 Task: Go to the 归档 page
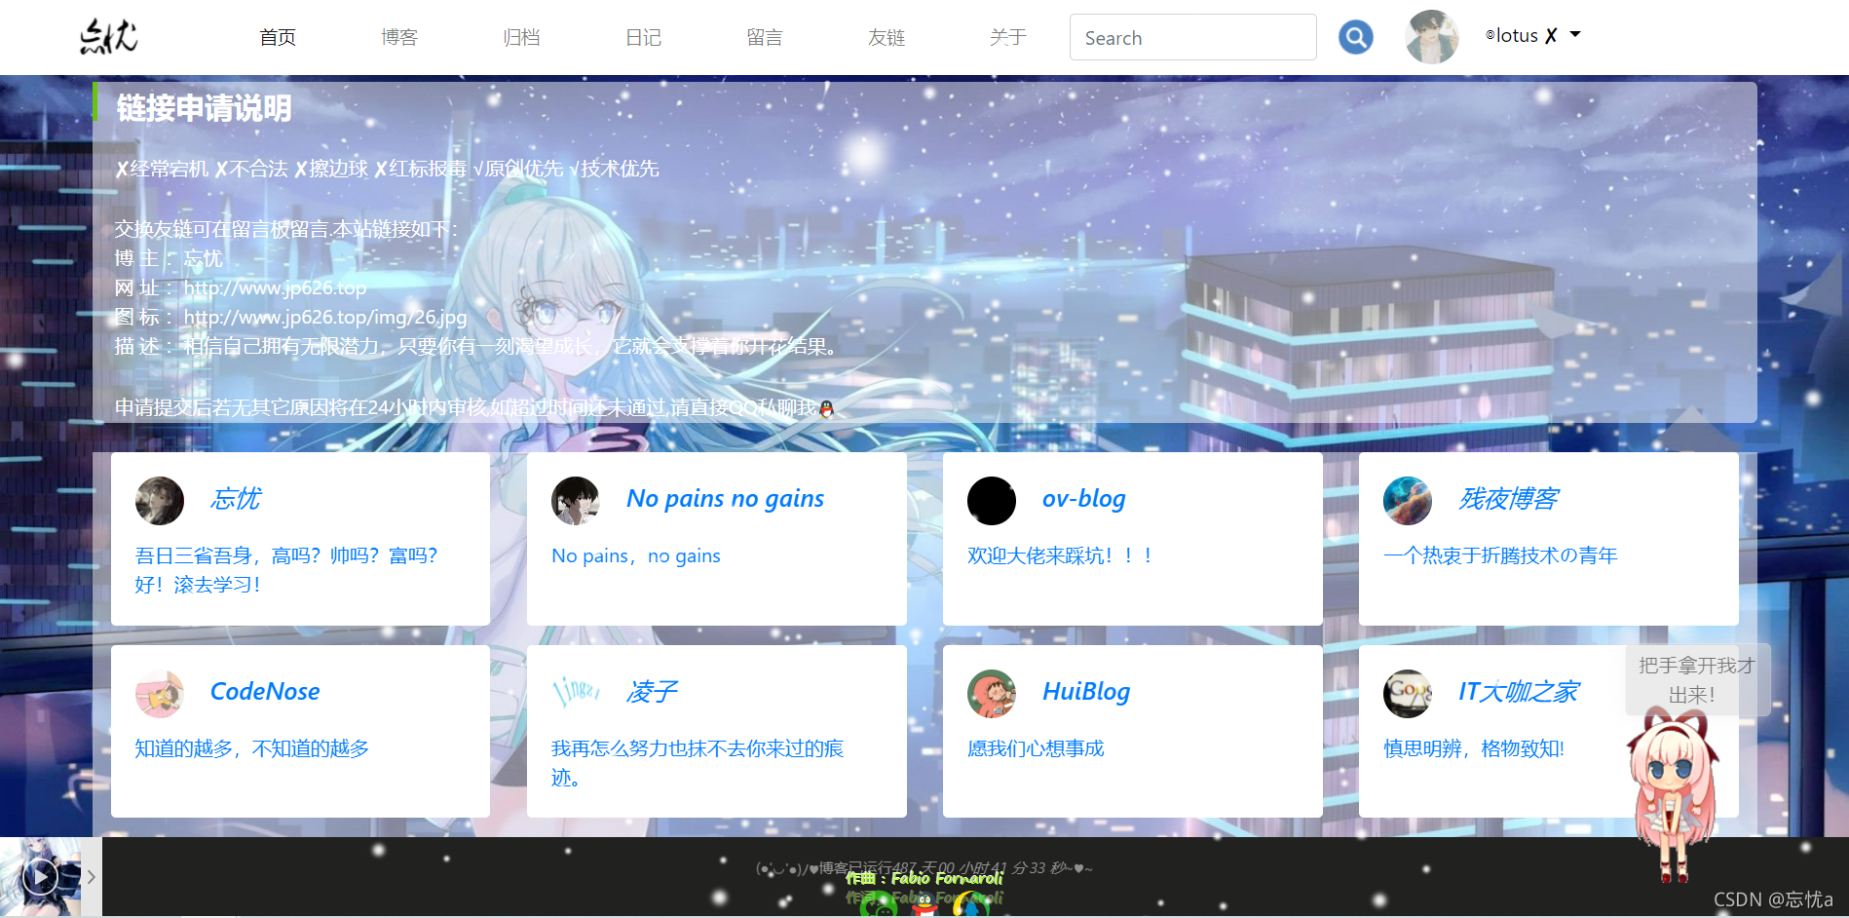click(x=521, y=37)
